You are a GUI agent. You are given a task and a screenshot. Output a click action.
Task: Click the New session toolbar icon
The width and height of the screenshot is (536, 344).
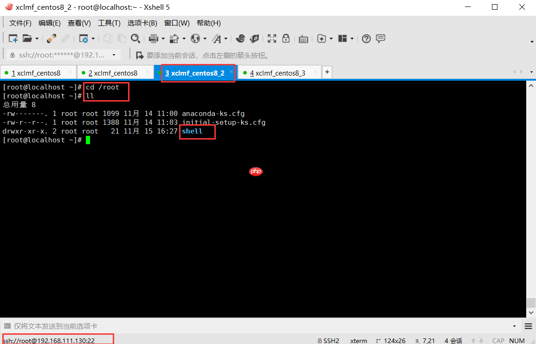(x=13, y=38)
